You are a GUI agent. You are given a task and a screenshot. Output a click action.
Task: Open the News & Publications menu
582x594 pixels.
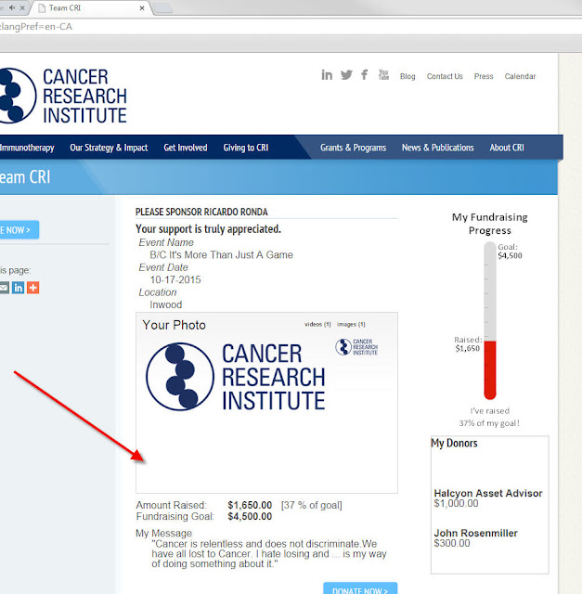(x=437, y=148)
